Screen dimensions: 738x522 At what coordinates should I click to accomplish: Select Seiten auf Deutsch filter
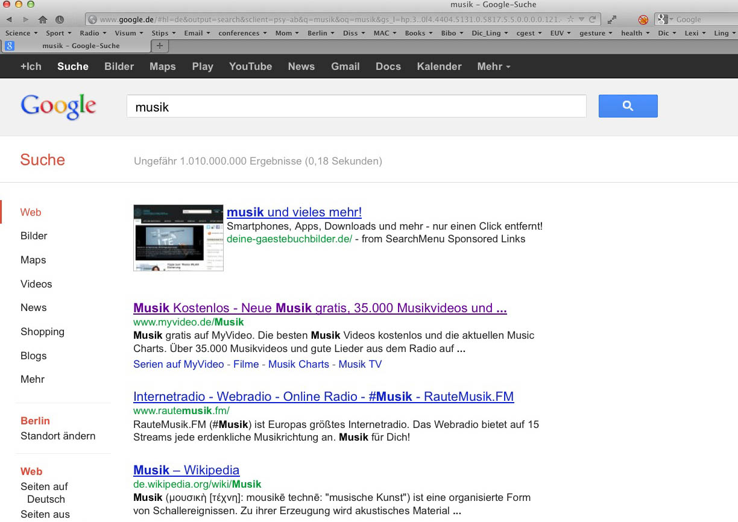44,492
